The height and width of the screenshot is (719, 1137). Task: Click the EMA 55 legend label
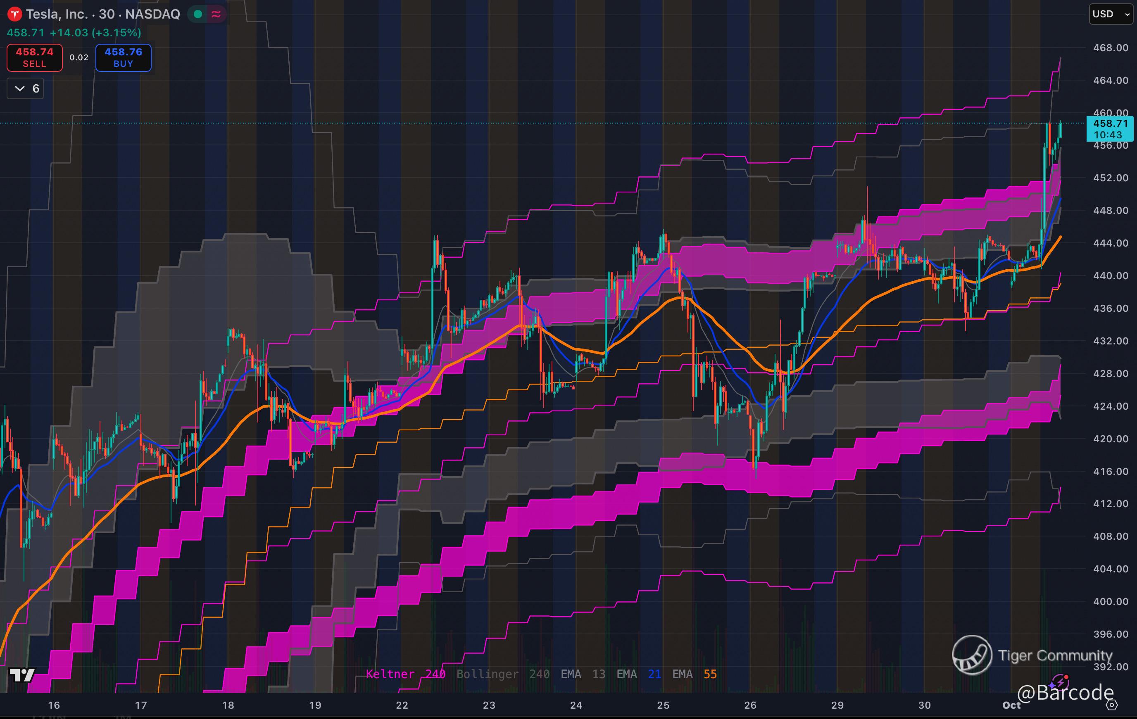[x=694, y=674]
